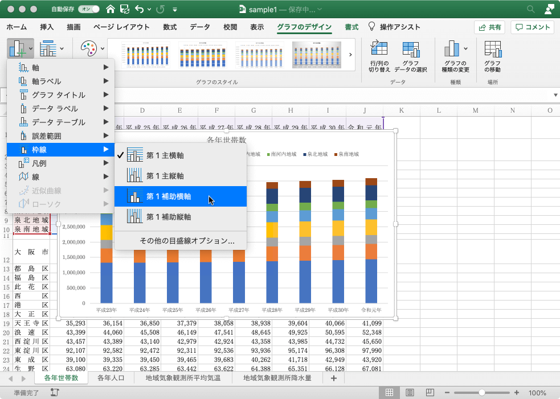Select column header K
This screenshot has height=399, width=560.
pos(402,110)
